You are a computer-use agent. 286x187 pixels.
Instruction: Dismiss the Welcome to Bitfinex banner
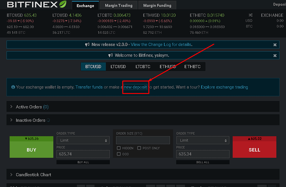click(275, 55)
